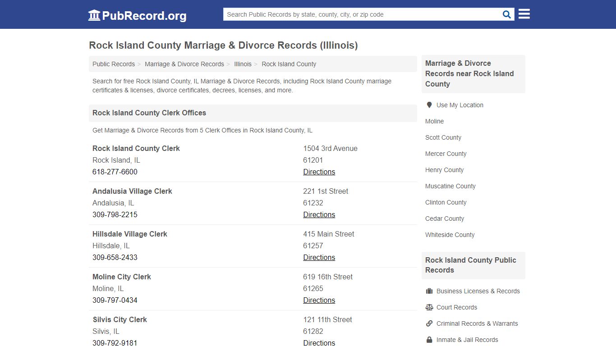
Task: Click Andalusia, IL text
Action: point(113,203)
